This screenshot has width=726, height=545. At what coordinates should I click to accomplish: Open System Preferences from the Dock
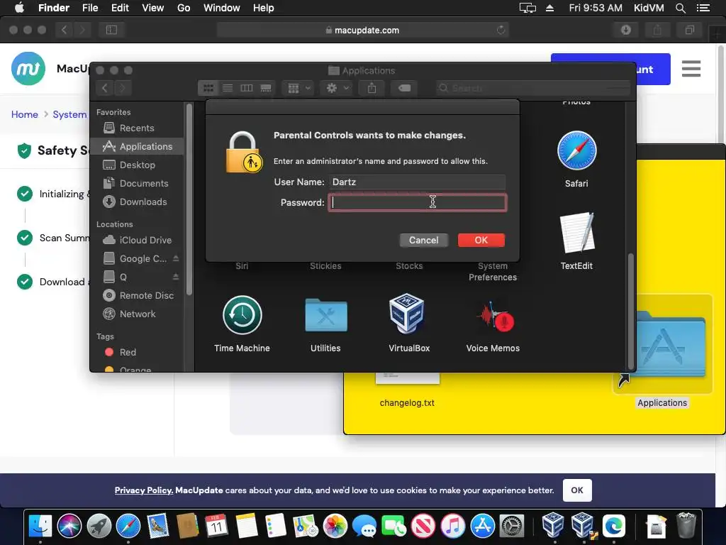pos(512,526)
